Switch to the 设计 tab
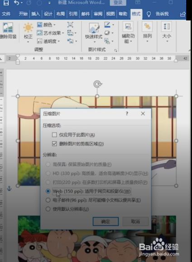 click(48, 14)
